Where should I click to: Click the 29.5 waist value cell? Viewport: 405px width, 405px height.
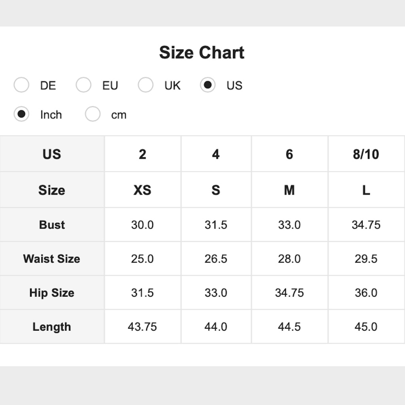(x=366, y=259)
